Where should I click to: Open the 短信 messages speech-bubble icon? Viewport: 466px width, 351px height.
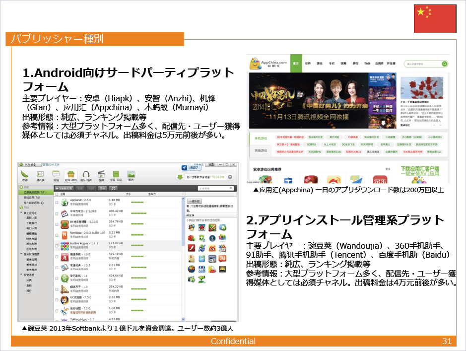tap(56, 174)
